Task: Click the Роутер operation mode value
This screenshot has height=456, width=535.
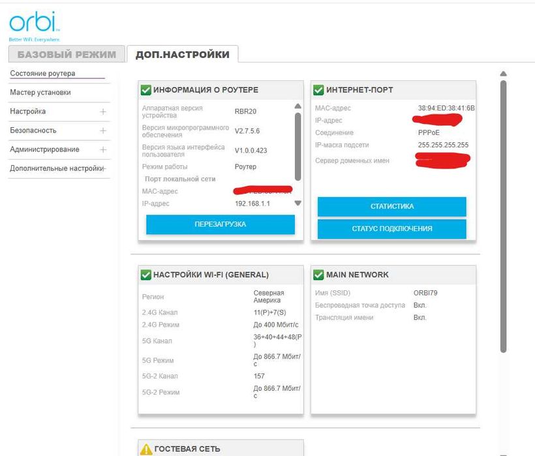Action: (245, 167)
